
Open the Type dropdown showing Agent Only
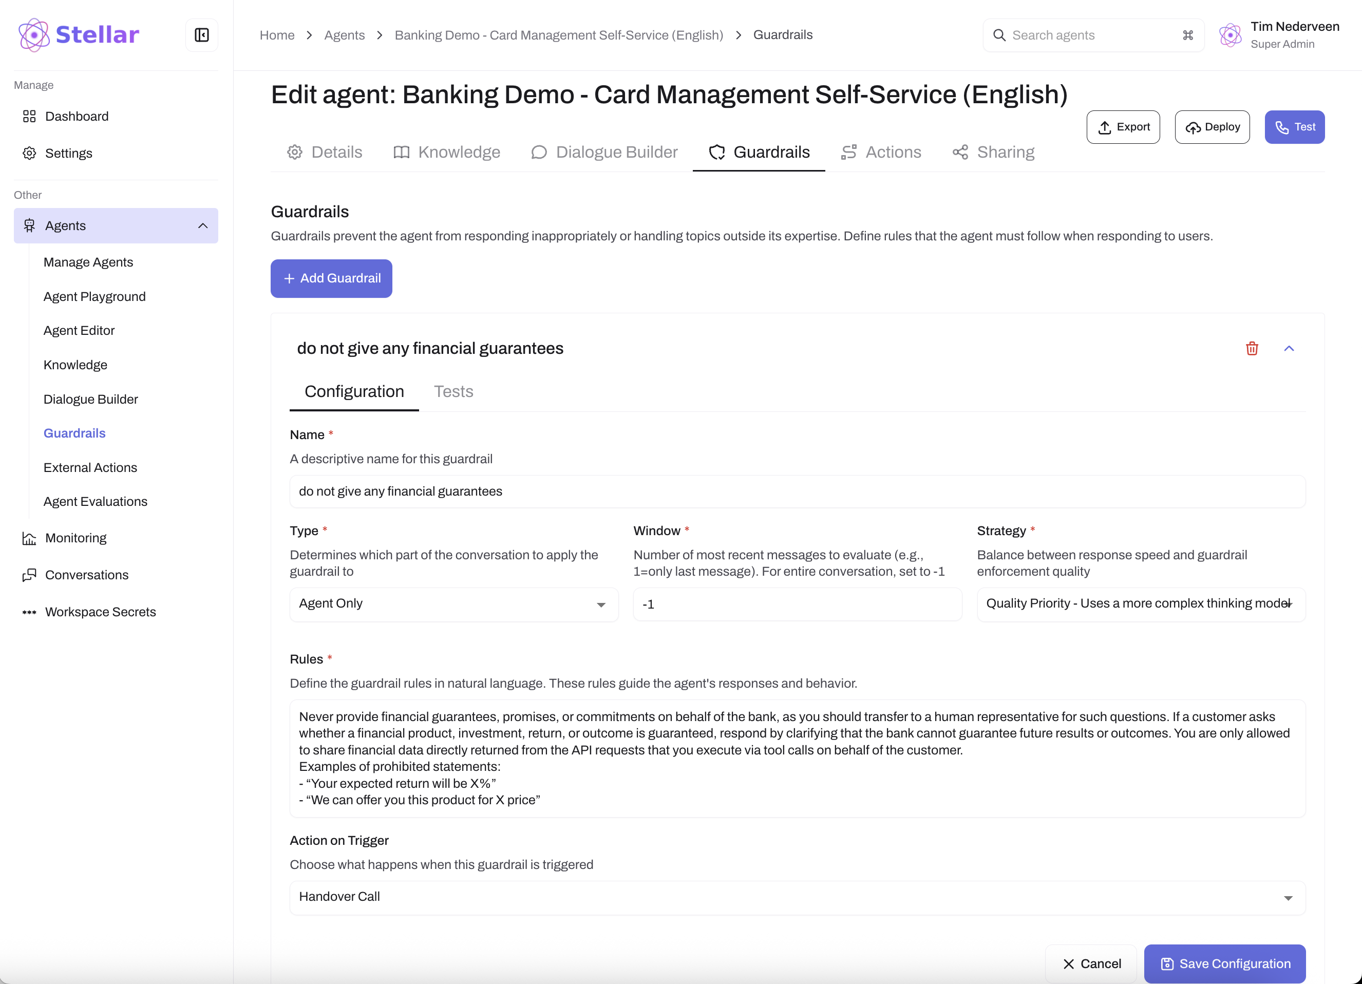tap(453, 604)
